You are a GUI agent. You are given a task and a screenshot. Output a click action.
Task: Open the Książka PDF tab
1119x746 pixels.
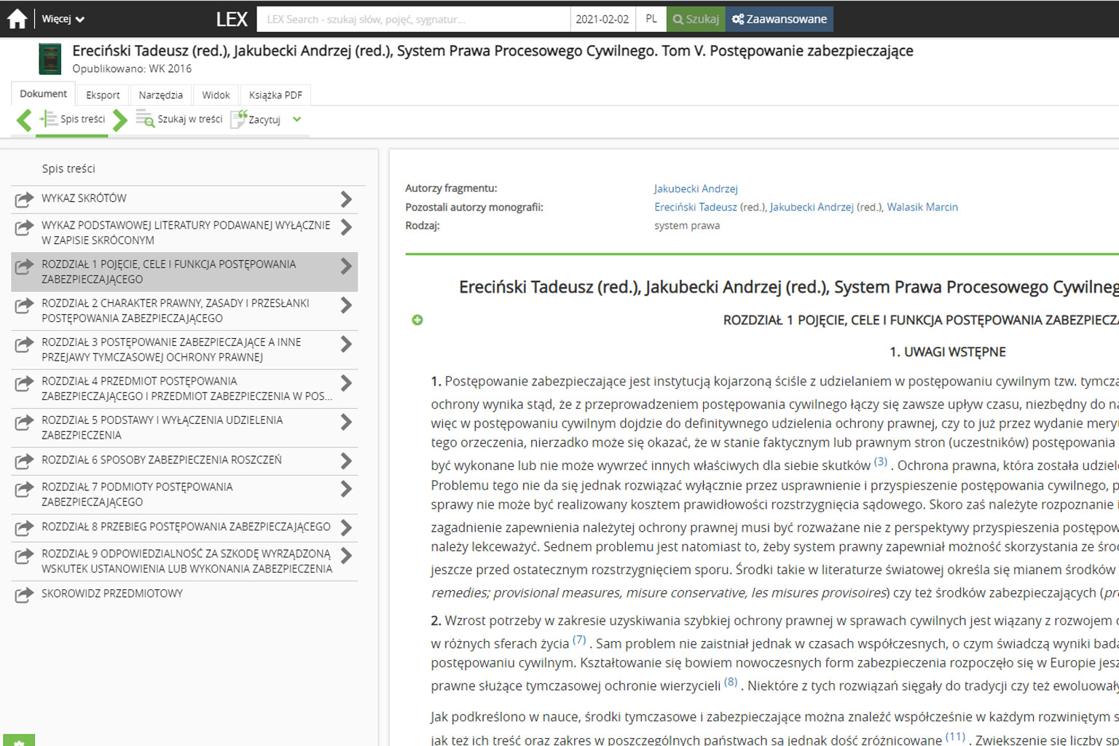coord(275,95)
